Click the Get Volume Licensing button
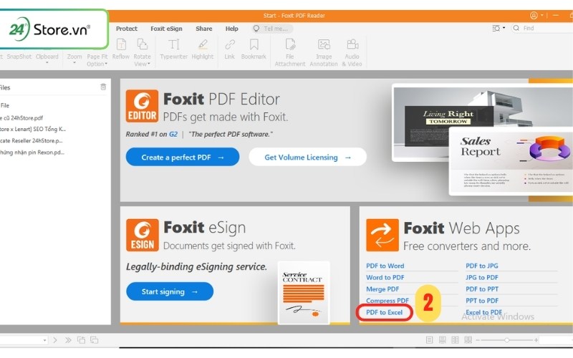The width and height of the screenshot is (573, 358). [307, 157]
